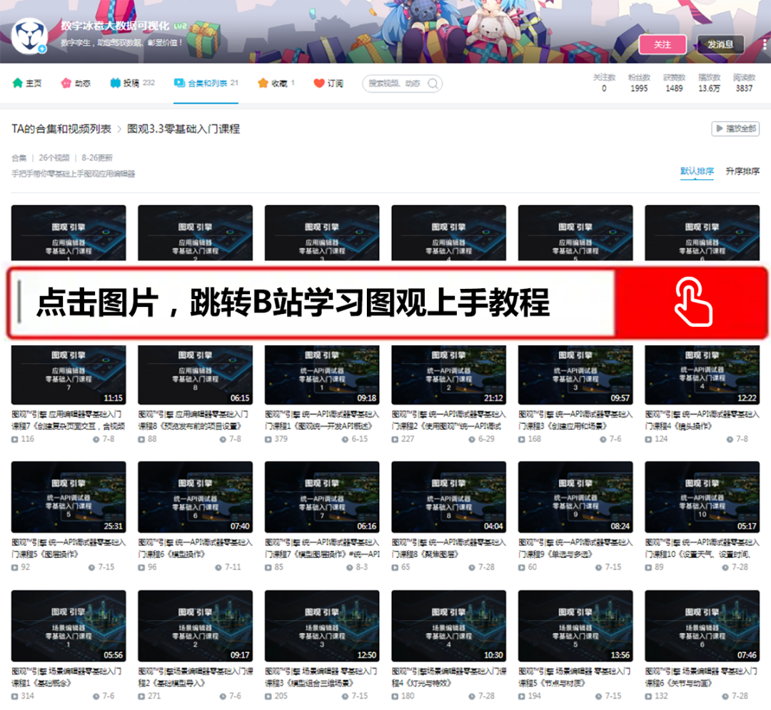
Task: Click the 播放数 13.6万 plays stat
Action: pyautogui.click(x=709, y=83)
